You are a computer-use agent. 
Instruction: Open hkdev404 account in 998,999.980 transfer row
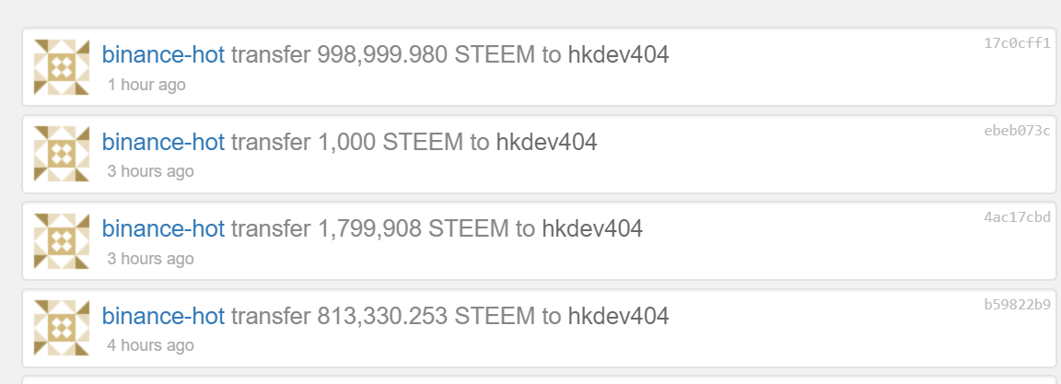pyautogui.click(x=618, y=55)
